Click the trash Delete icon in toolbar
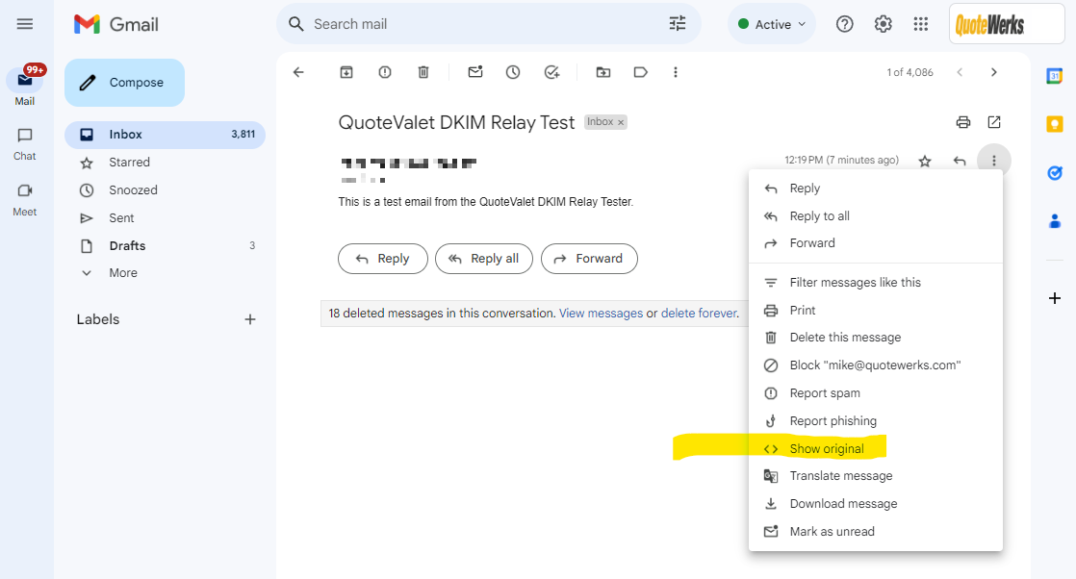 tap(423, 72)
